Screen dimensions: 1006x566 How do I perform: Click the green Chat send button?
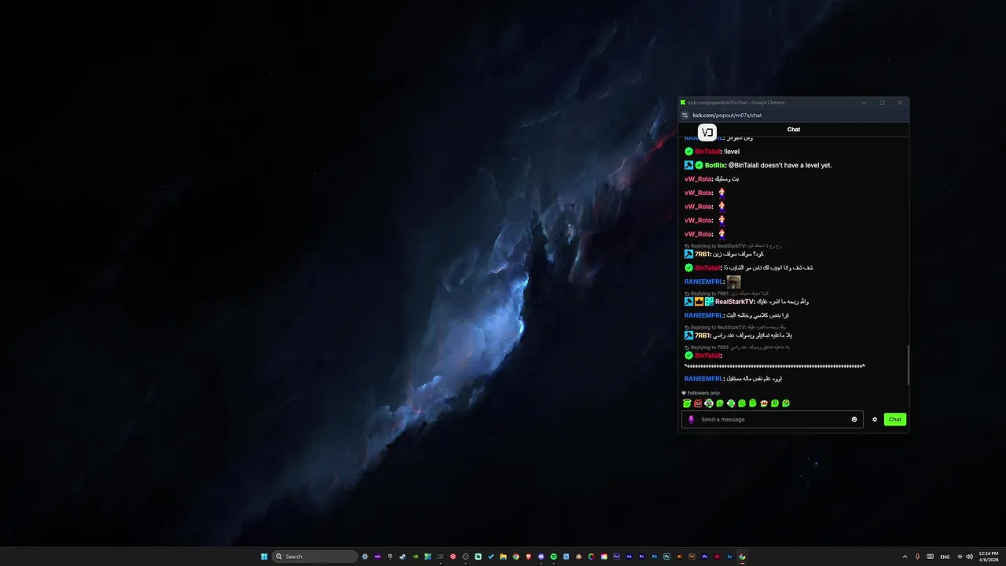pyautogui.click(x=895, y=419)
